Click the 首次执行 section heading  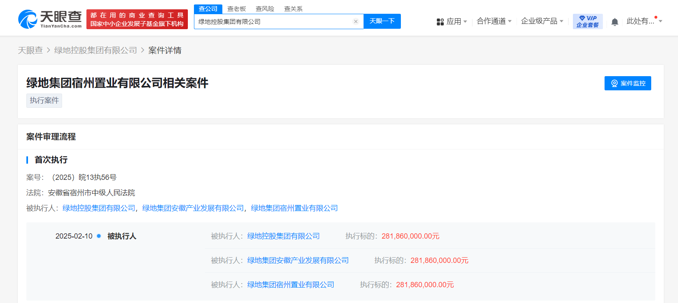pos(51,160)
